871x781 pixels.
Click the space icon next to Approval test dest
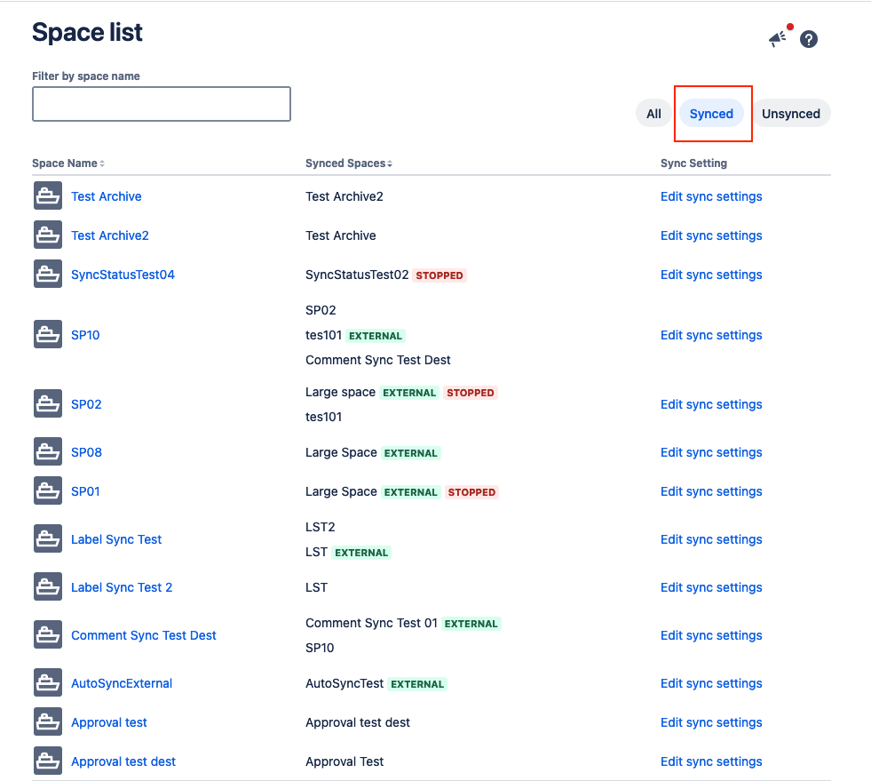tap(48, 761)
